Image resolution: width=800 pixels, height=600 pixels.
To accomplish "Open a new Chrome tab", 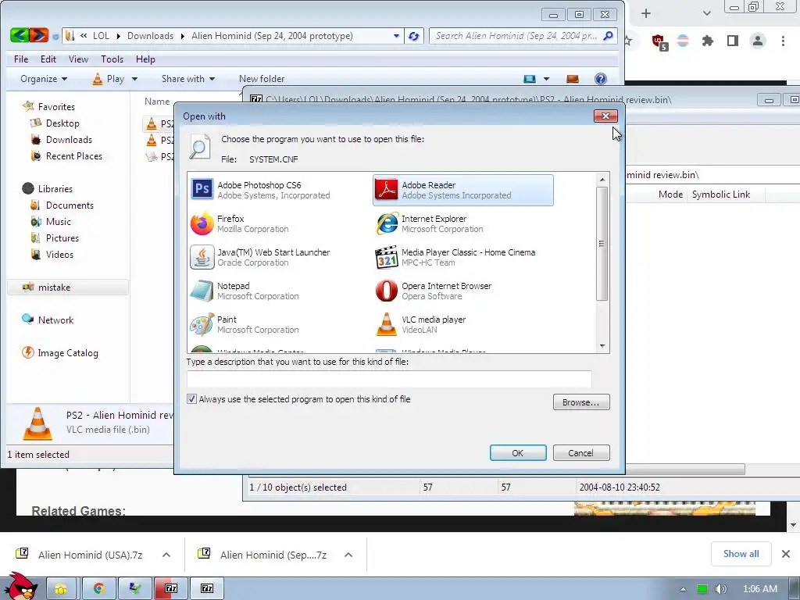I will [646, 13].
